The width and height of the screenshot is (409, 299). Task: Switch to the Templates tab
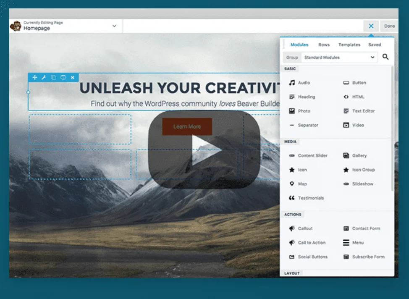pos(349,45)
